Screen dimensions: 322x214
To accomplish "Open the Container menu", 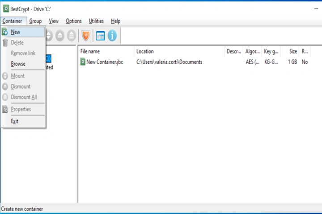I will (13, 21).
